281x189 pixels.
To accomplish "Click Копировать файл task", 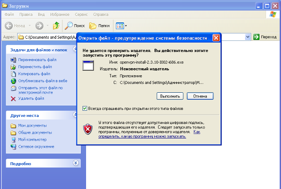I will pyautogui.click(x=34, y=74).
